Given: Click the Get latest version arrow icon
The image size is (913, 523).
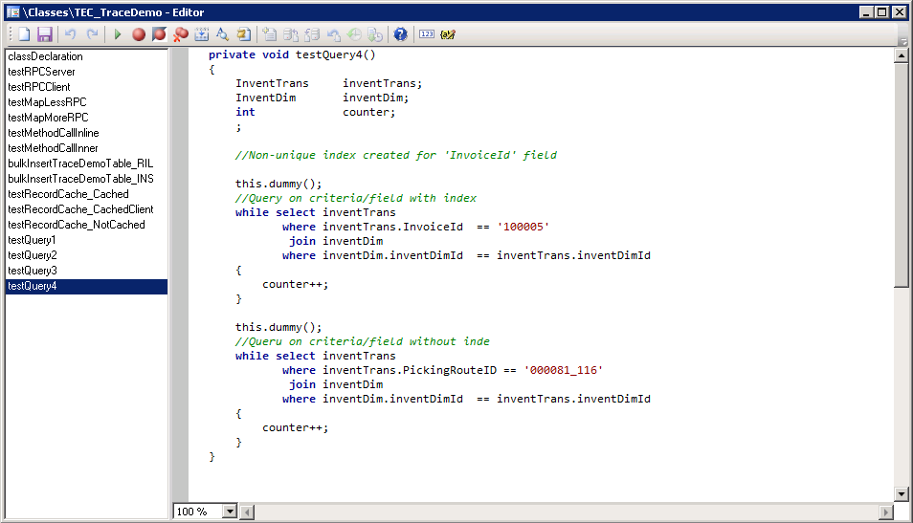Looking at the screenshot, I should coord(375,34).
